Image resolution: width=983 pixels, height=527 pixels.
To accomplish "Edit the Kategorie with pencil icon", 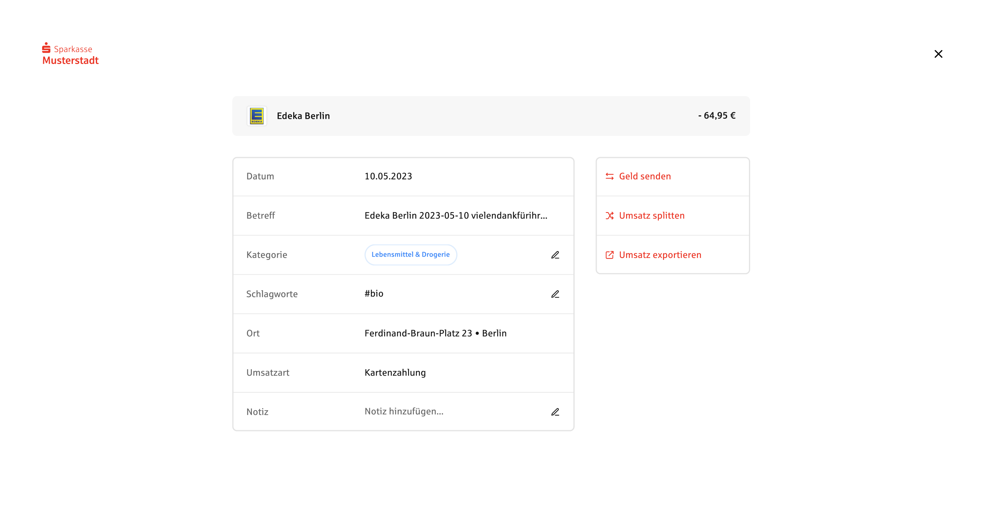I will point(555,255).
